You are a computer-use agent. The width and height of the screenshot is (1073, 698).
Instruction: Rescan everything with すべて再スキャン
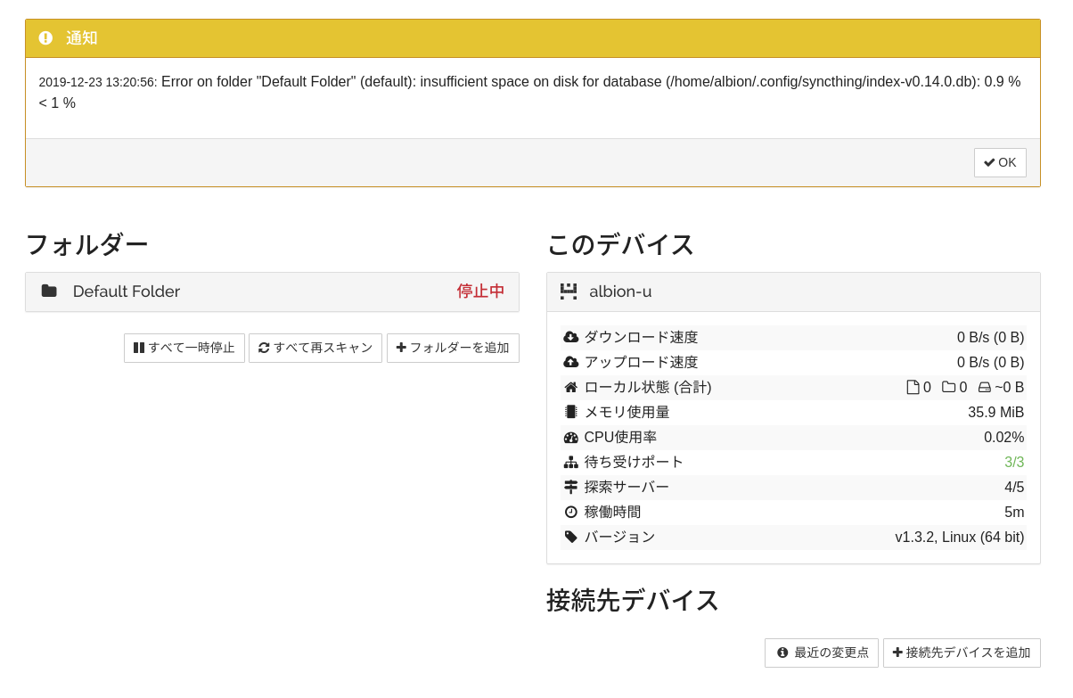tap(315, 348)
